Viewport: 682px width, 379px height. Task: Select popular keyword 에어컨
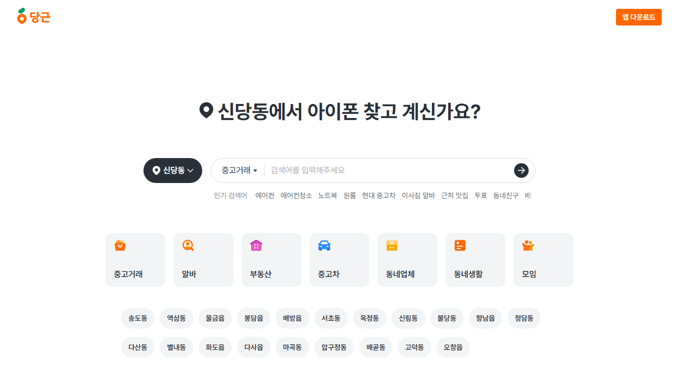tap(265, 196)
